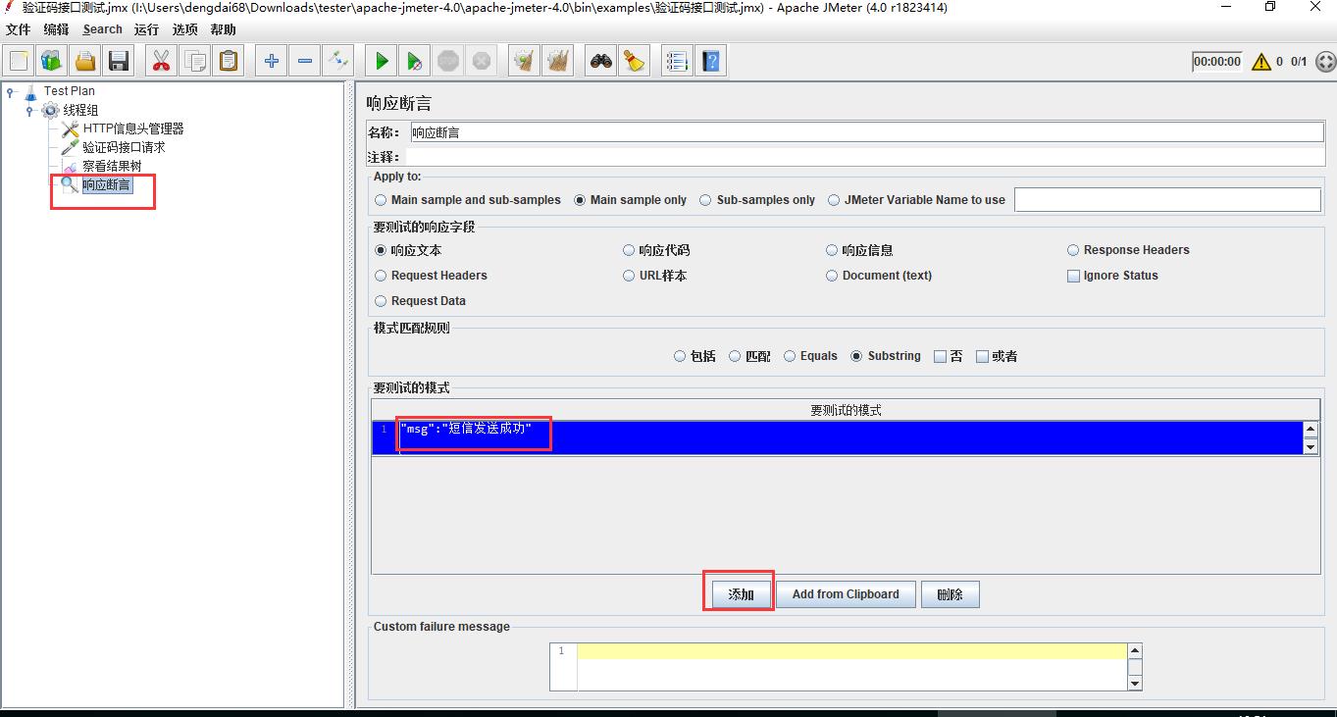Viewport: 1337px width, 717px height.
Task: Click the yellow warning triangle icon
Action: click(1260, 61)
